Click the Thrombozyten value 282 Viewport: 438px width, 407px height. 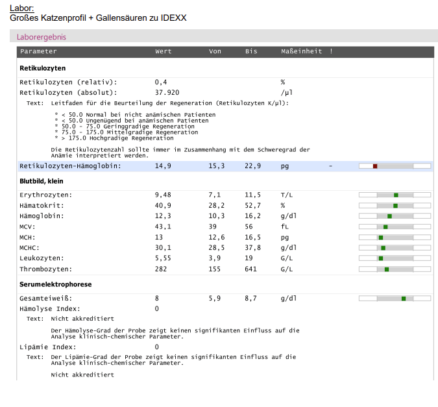click(x=161, y=269)
